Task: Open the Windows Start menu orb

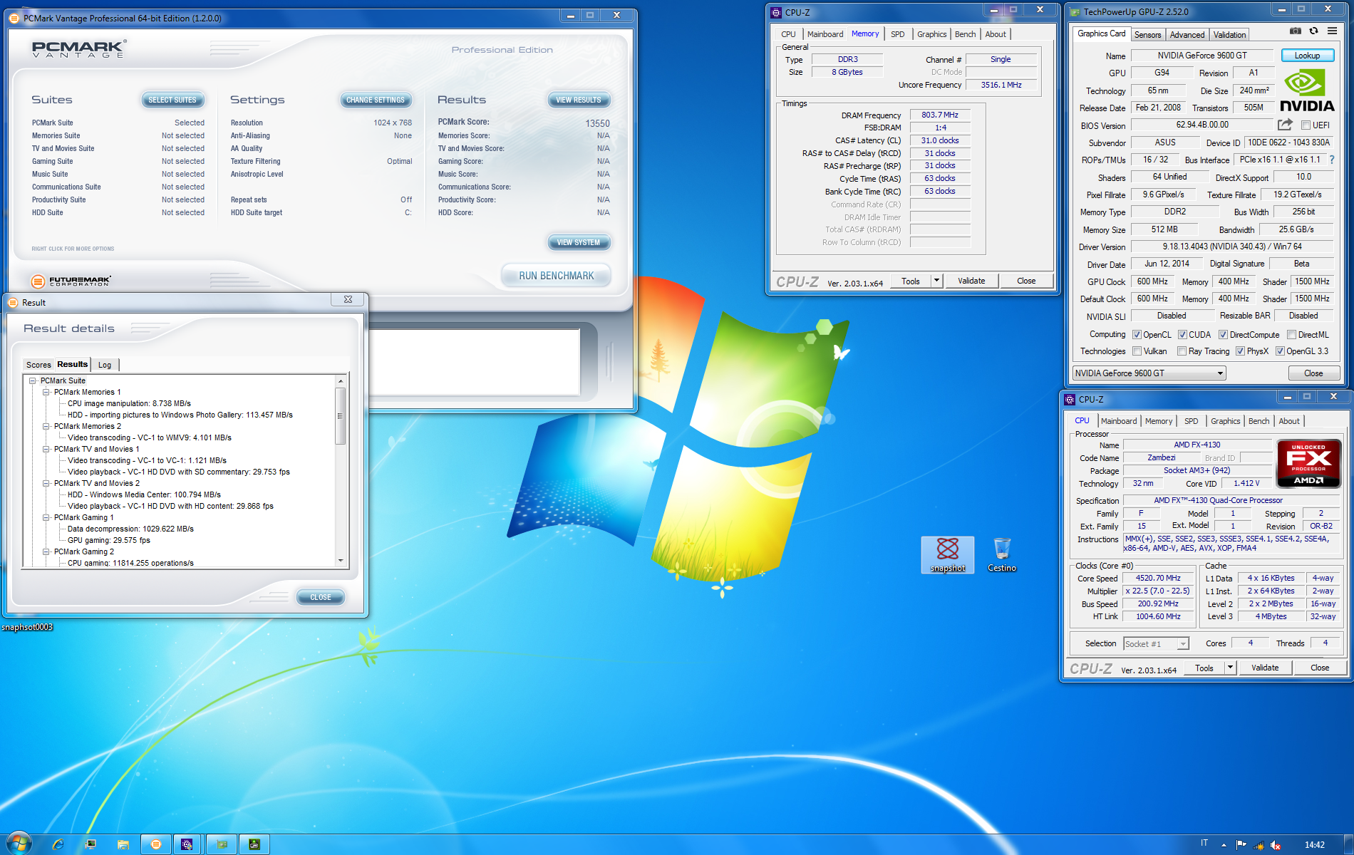Action: point(19,844)
